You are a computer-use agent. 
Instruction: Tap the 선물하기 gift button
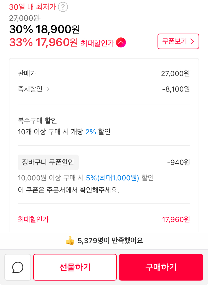(x=75, y=267)
